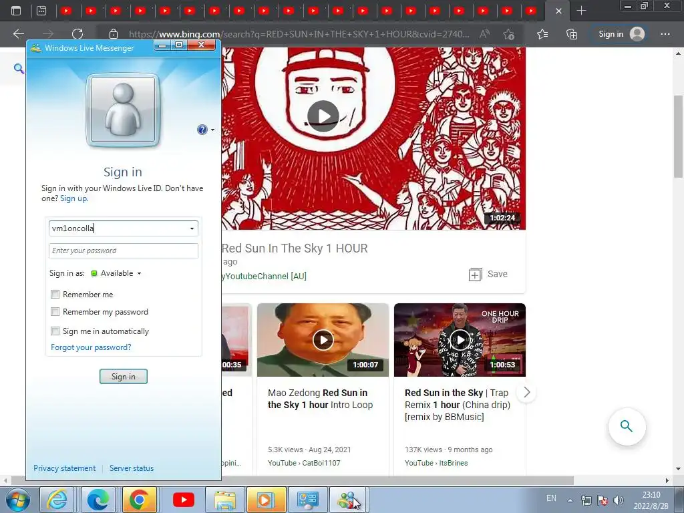Open the Favorites list icon
Image resolution: width=684 pixels, height=513 pixels.
542,34
